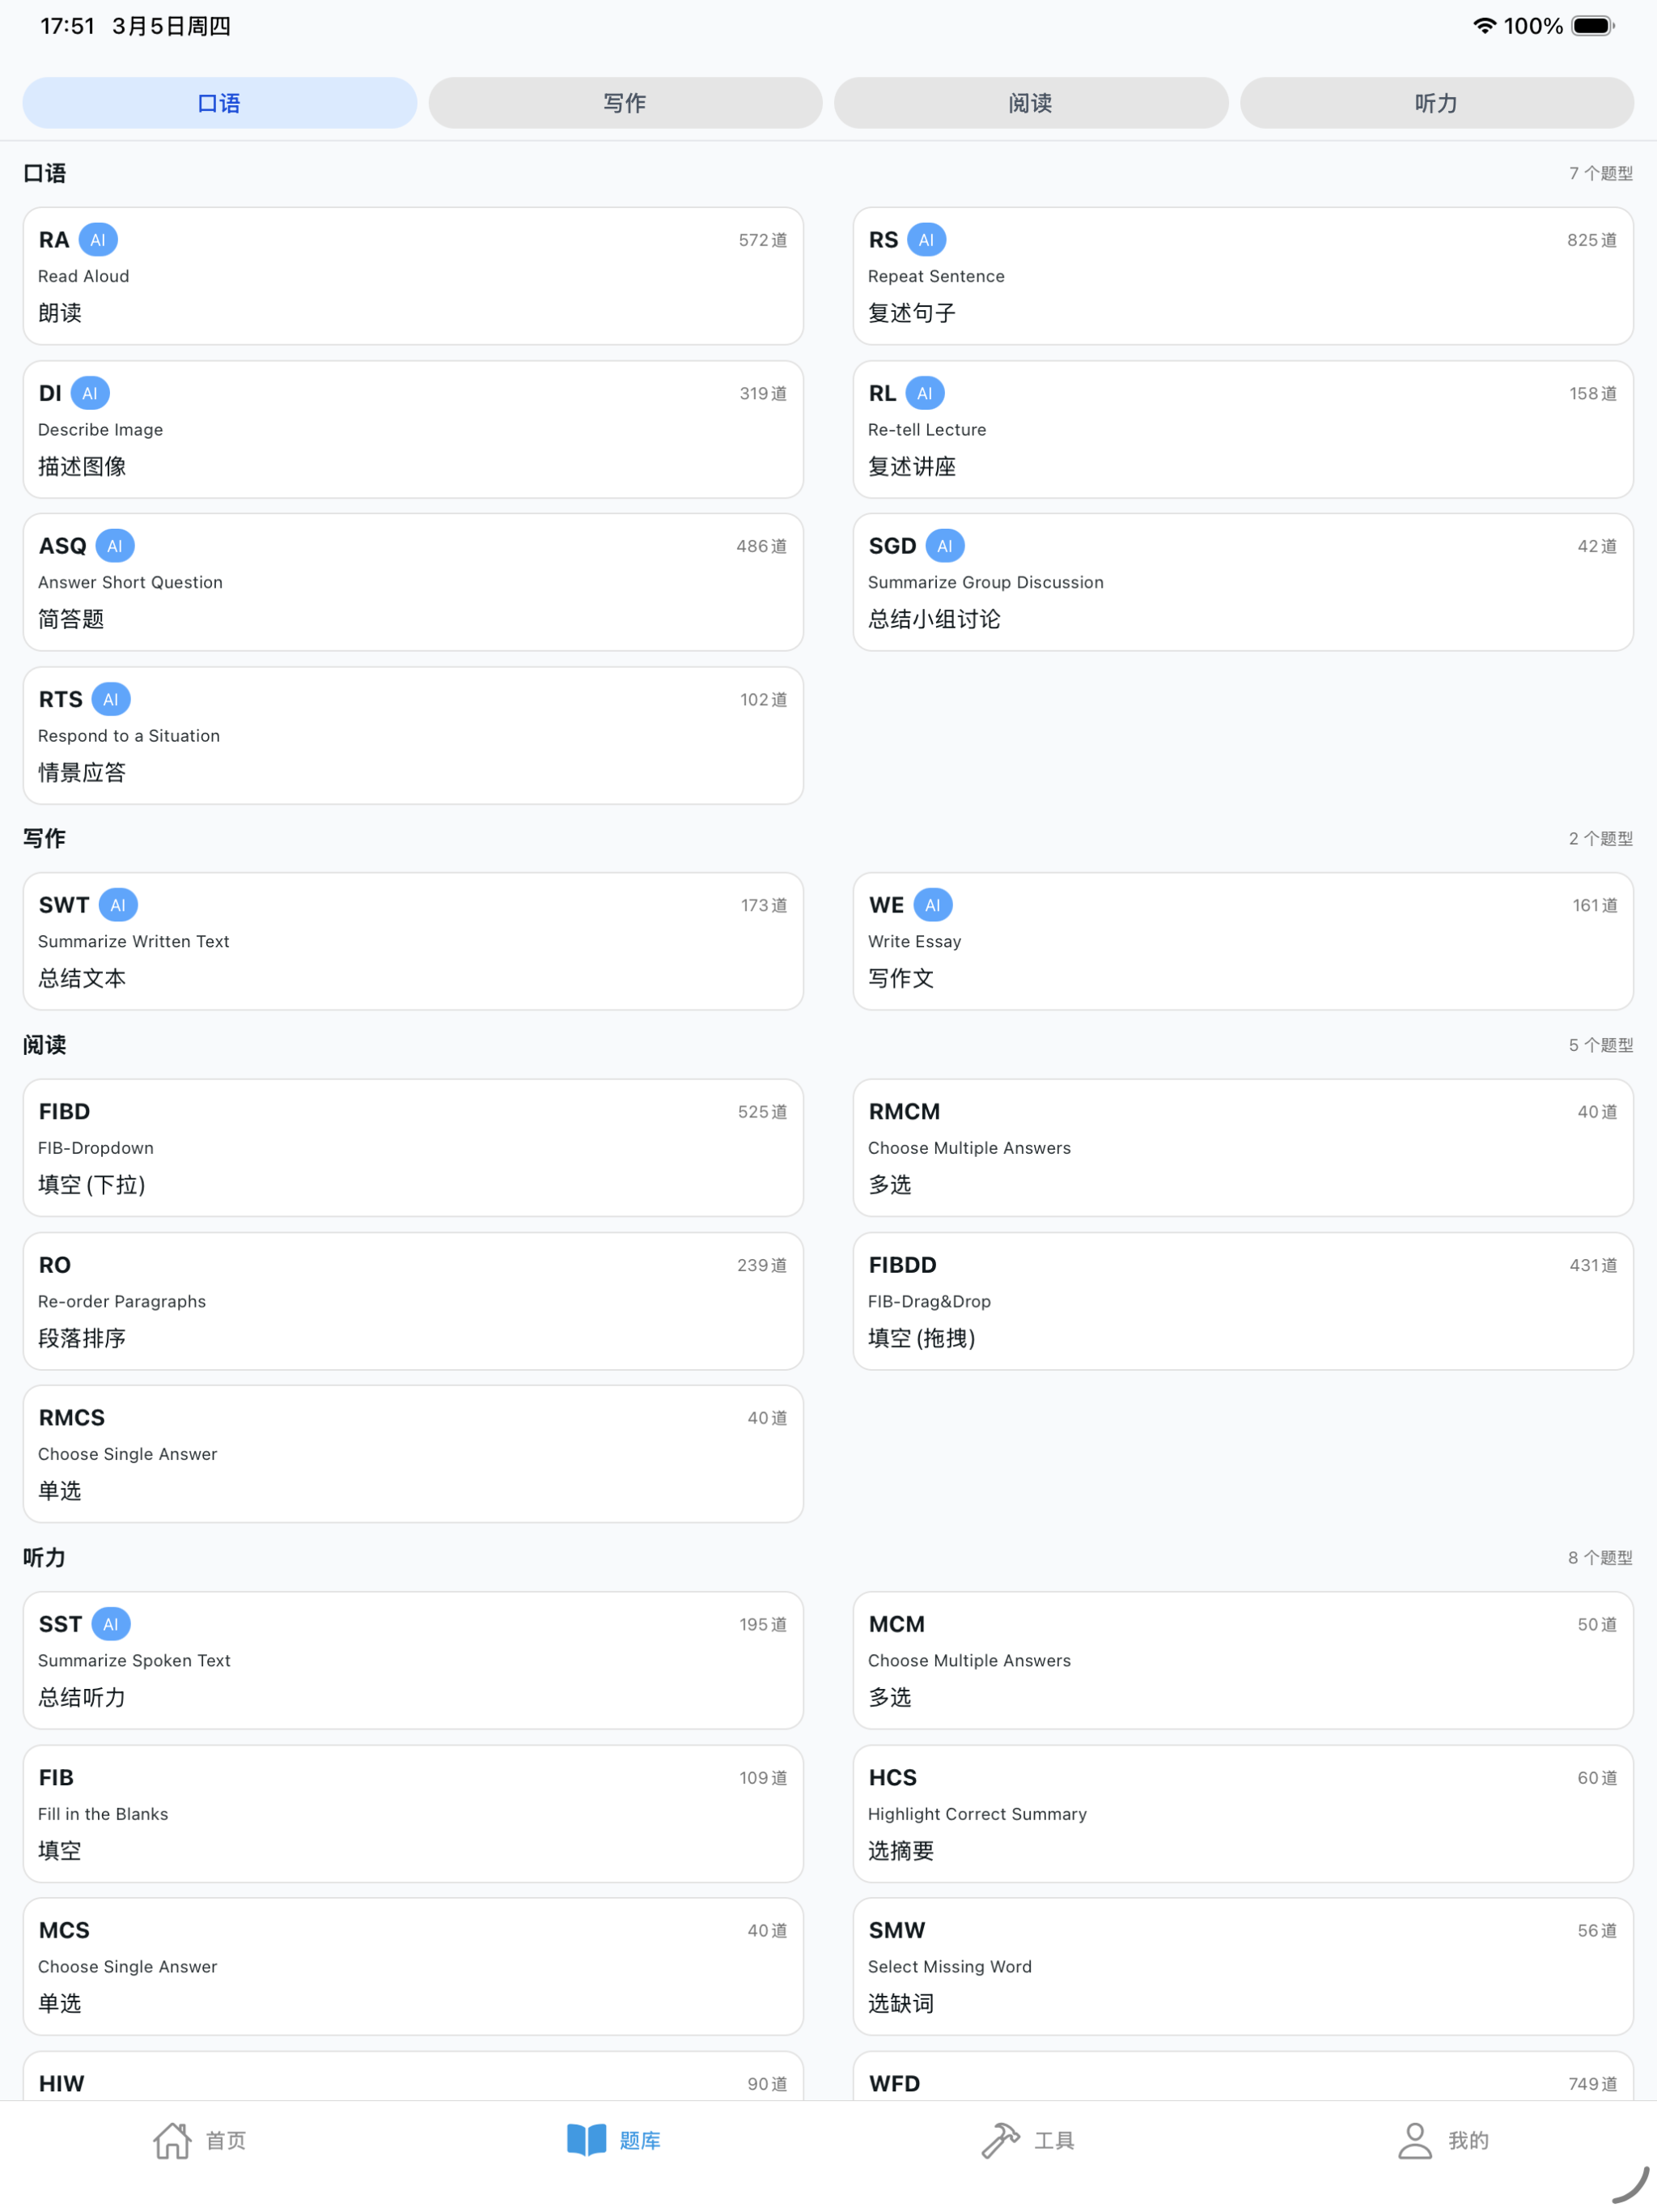Click the AI badge beside SWT
Viewport: 1657px width, 2212px height.
click(118, 905)
